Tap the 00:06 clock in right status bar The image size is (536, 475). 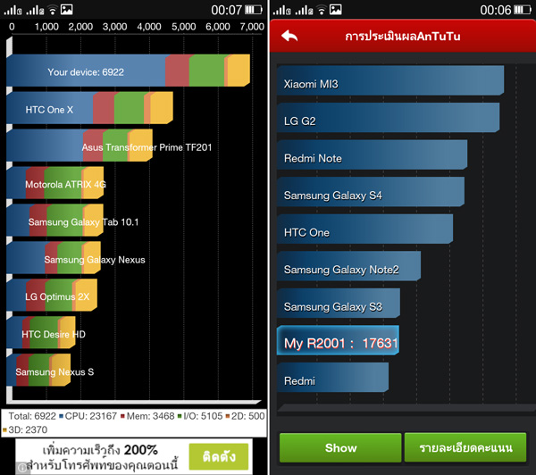495,10
